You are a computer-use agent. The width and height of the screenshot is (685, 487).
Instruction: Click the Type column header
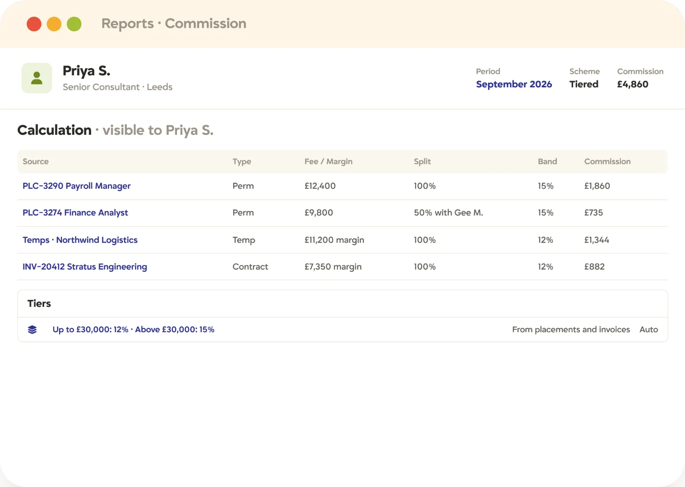coord(242,161)
